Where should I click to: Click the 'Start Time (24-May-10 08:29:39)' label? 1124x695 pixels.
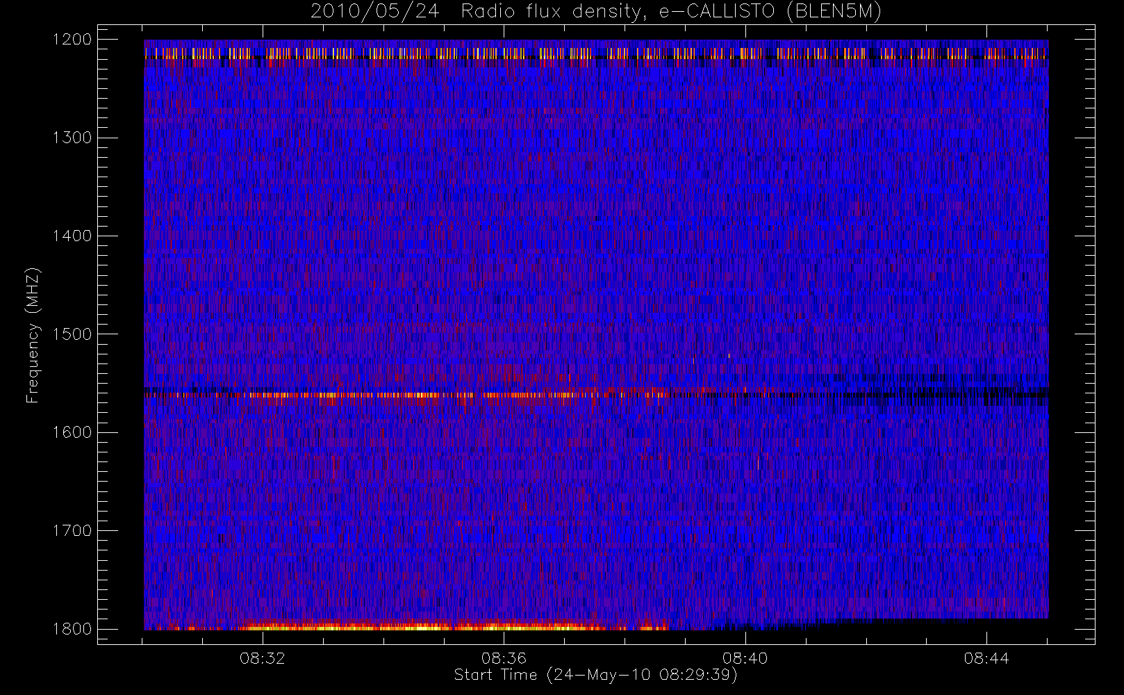595,675
